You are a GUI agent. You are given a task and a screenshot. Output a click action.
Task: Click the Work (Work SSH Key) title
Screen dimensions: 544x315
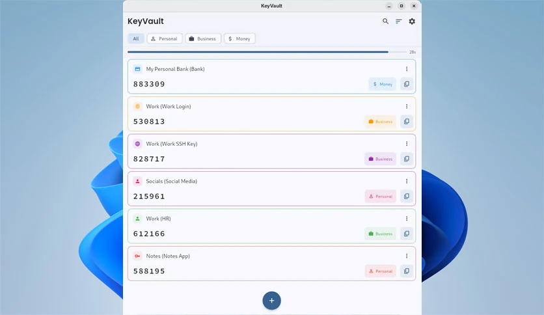(172, 144)
